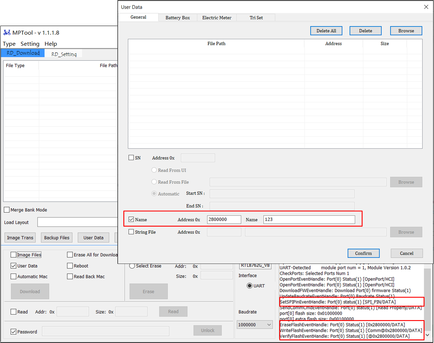Enable the Reboot checkbox
Screen dimensions: 434x343
point(70,266)
